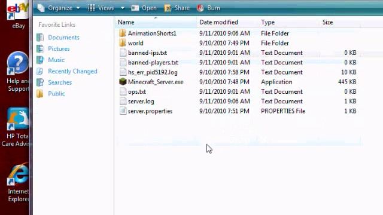Click the banned-players.txt file icon
This screenshot has width=383, height=215.
tap(123, 62)
